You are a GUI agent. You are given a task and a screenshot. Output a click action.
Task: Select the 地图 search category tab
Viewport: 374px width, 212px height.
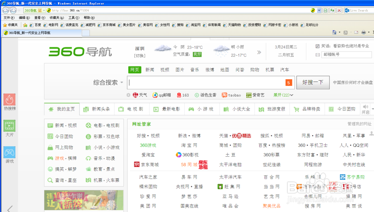point(224,70)
